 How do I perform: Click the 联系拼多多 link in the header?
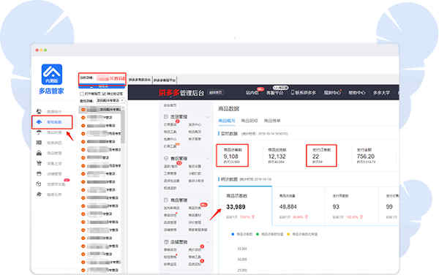coord(303,92)
